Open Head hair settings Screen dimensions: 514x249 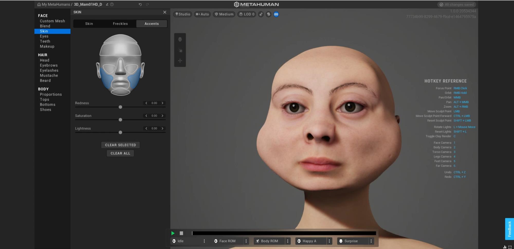pyautogui.click(x=44, y=60)
